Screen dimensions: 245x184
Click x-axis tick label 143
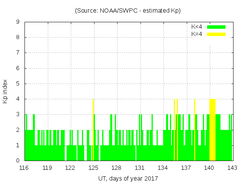[232, 168]
